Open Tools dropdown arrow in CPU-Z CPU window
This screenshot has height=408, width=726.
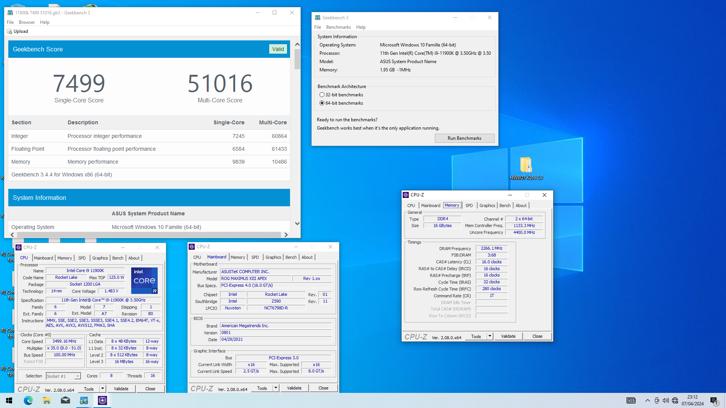102,389
